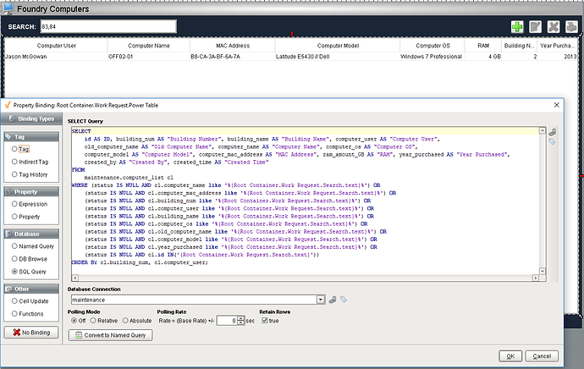
Task: Click the Other section header
Action: pyautogui.click(x=31, y=289)
